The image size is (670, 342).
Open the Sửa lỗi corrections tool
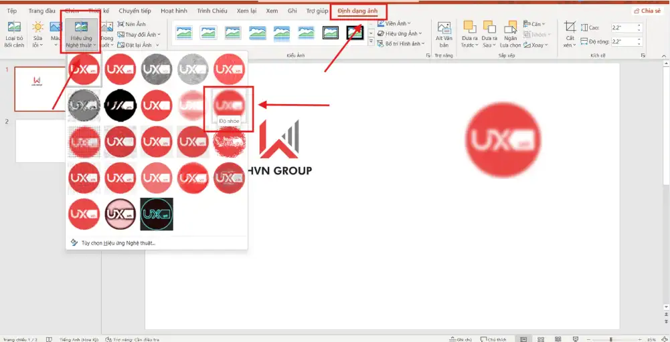coord(37,35)
